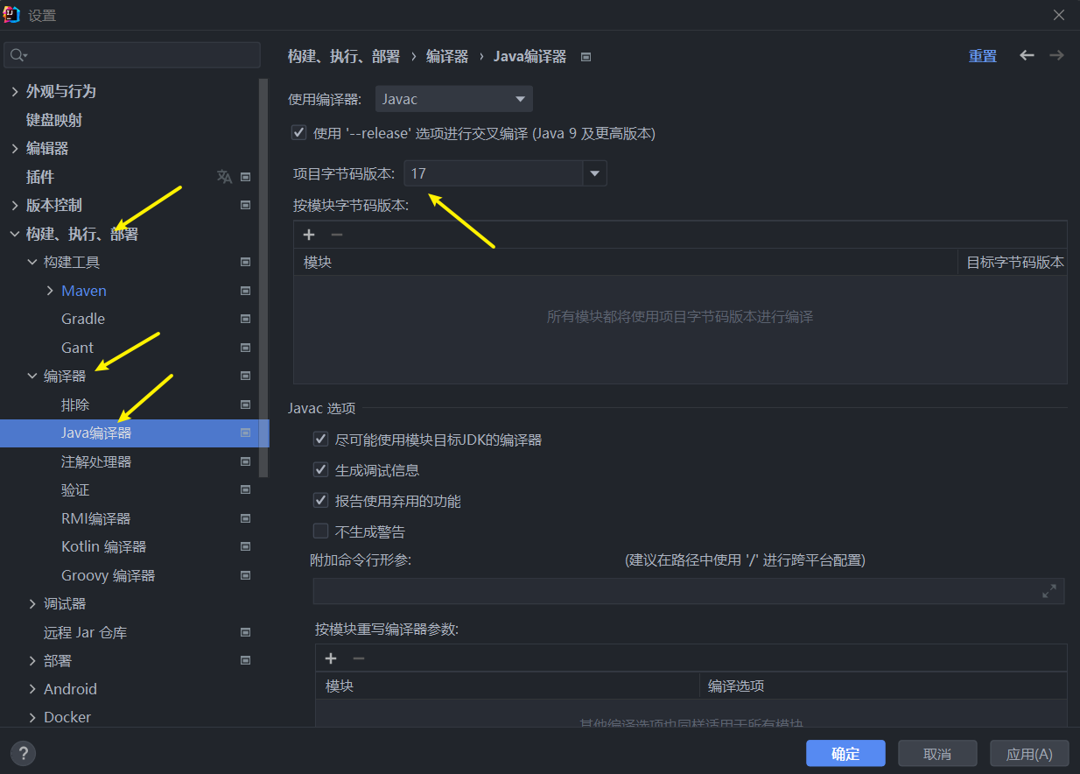Click the 确定 button

point(845,754)
